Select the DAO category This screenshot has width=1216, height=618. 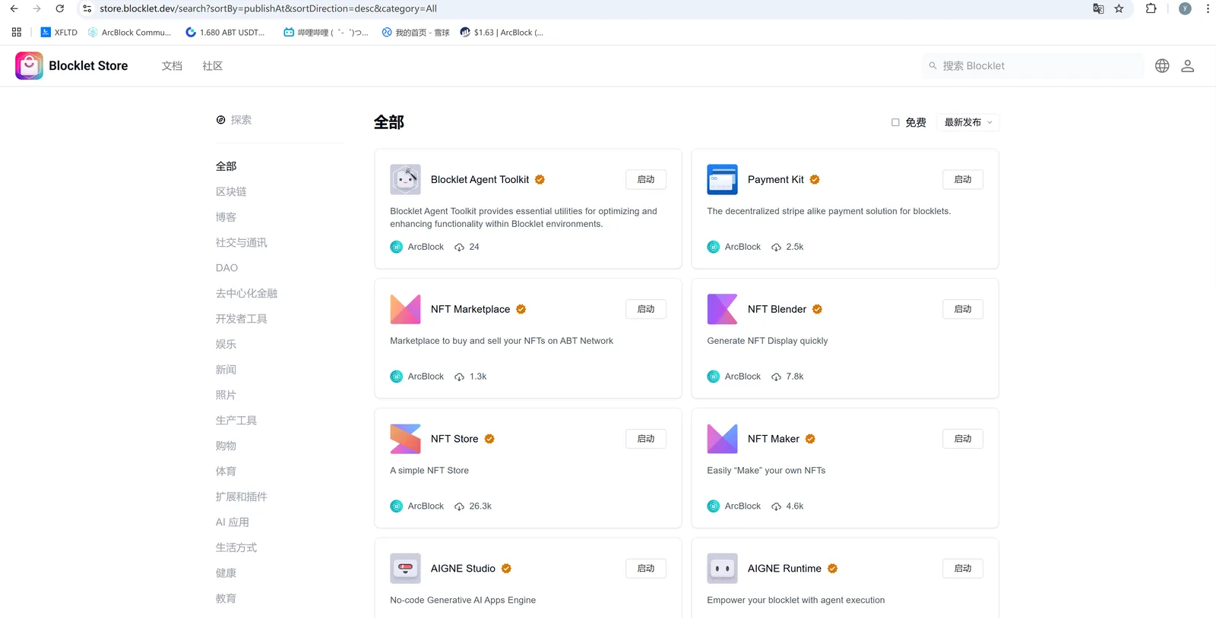(x=226, y=268)
